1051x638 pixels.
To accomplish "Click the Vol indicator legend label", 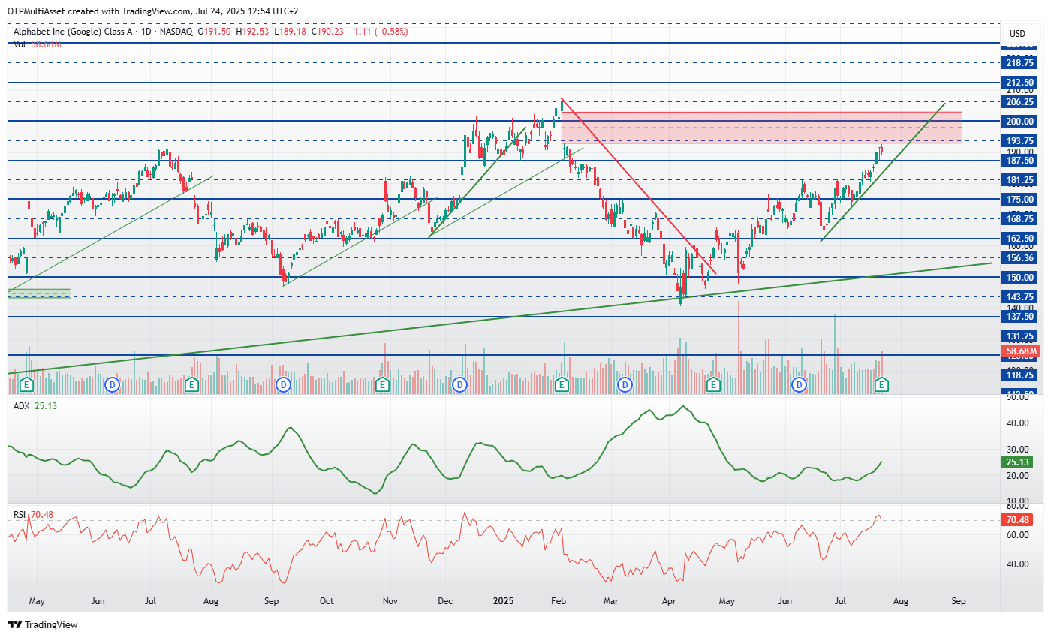I will point(20,44).
